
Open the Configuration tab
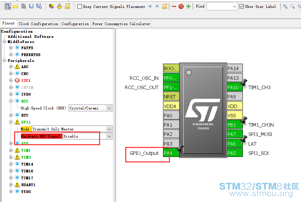coord(75,24)
